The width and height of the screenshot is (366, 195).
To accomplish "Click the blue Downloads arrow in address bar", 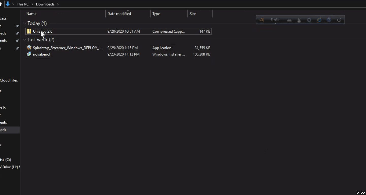I will pos(8,4).
